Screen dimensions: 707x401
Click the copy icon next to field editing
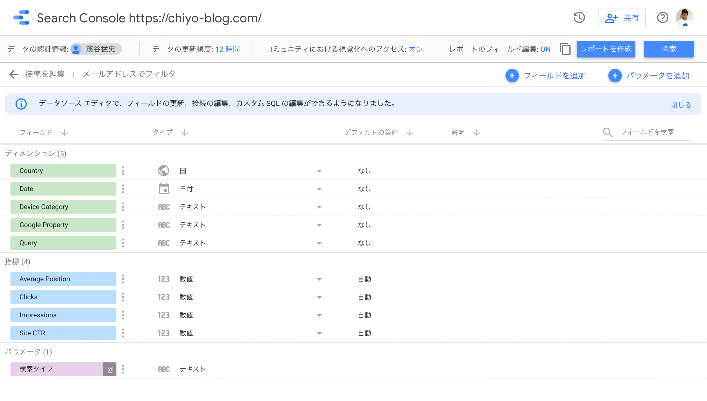click(x=565, y=49)
